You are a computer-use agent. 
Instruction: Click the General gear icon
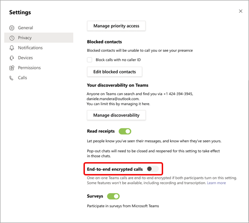[11, 28]
